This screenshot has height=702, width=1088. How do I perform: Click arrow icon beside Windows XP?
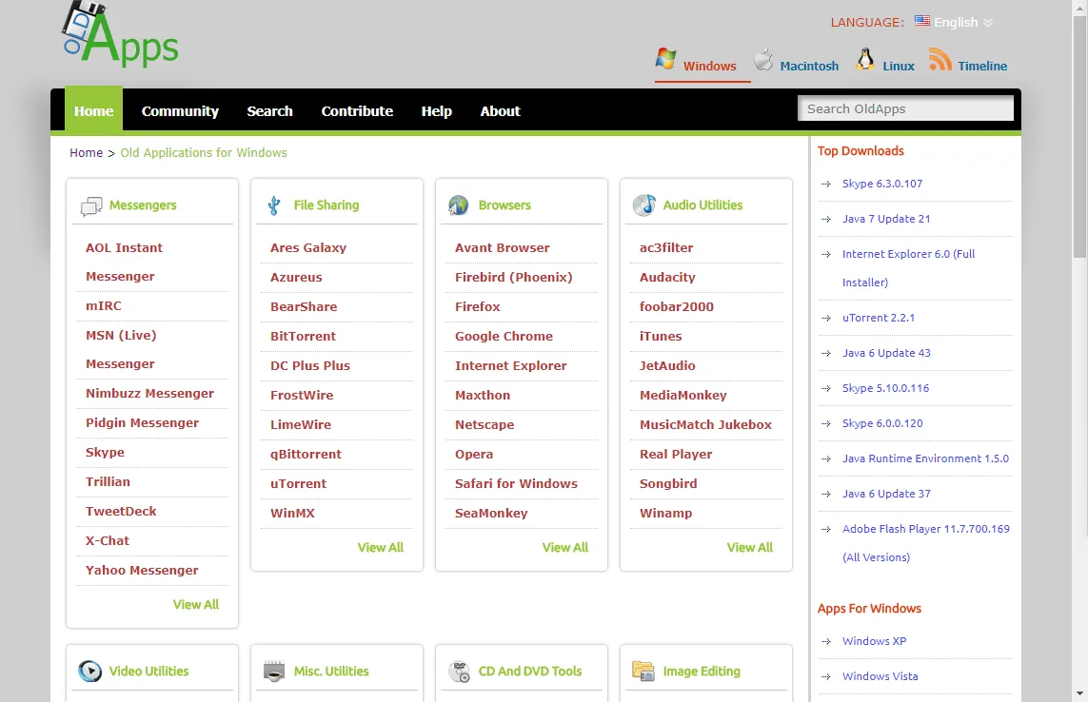825,642
